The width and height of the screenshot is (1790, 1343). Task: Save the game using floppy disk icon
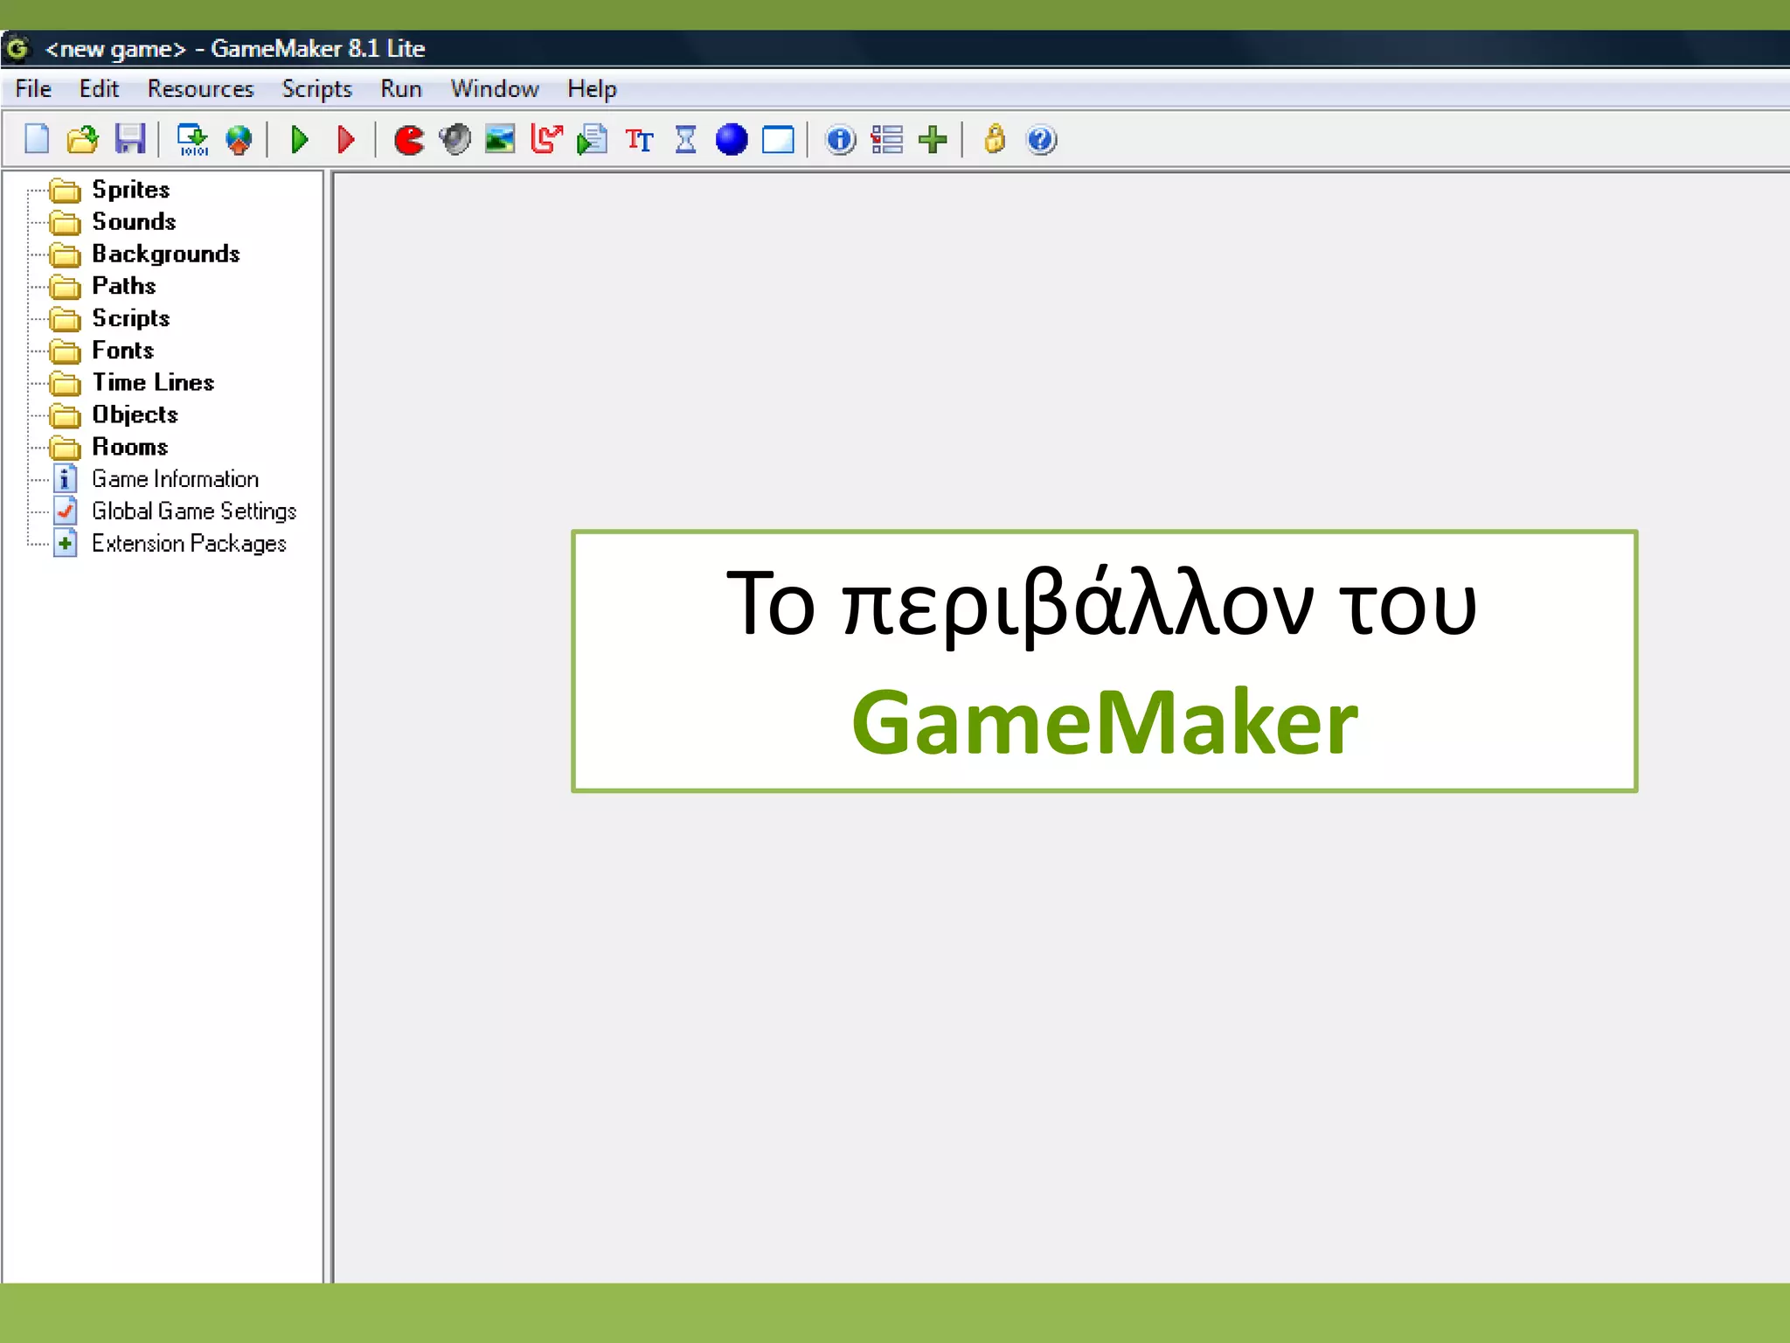pos(130,139)
